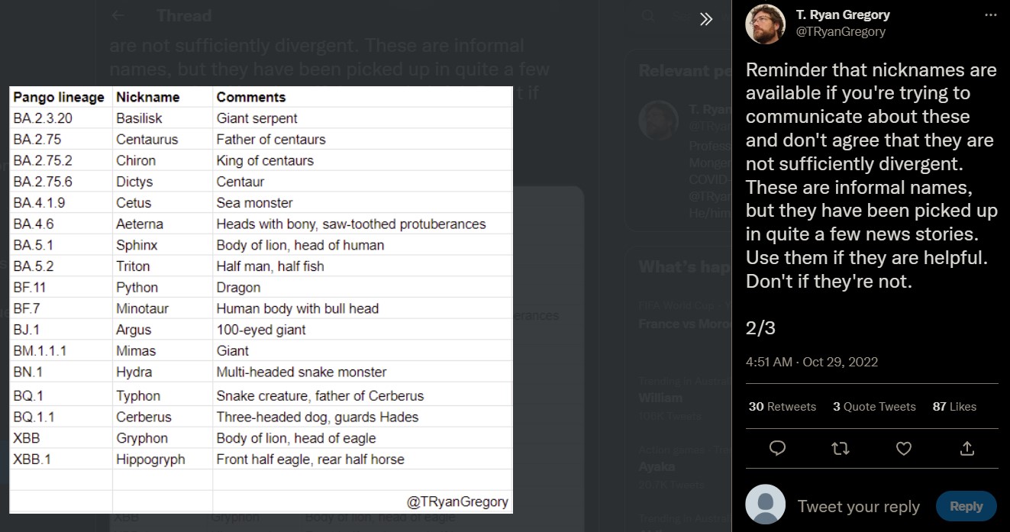Click T. Ryan Gregory's profile avatar
The image size is (1010, 532).
click(765, 24)
